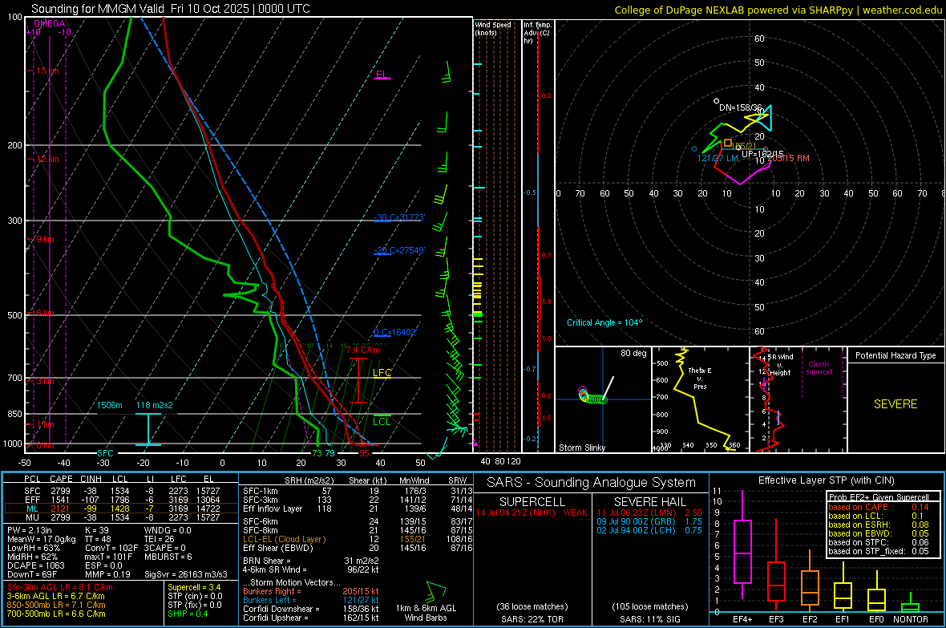Screen dimensions: 946x628
Task: Click the green SHIP = 0.4 index
Action: click(x=188, y=614)
